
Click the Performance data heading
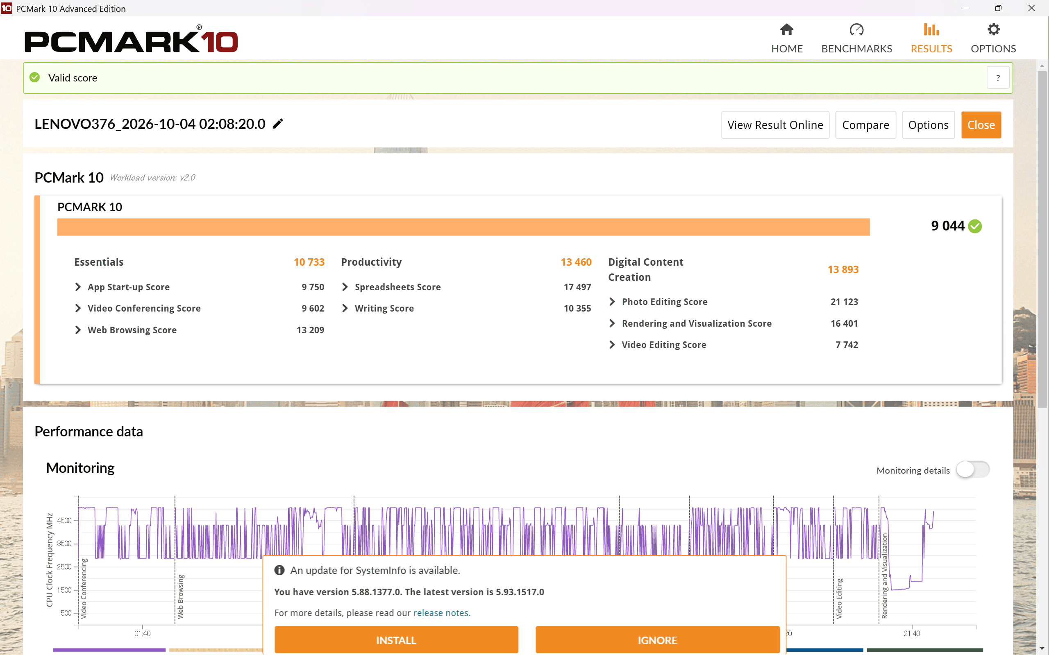89,431
